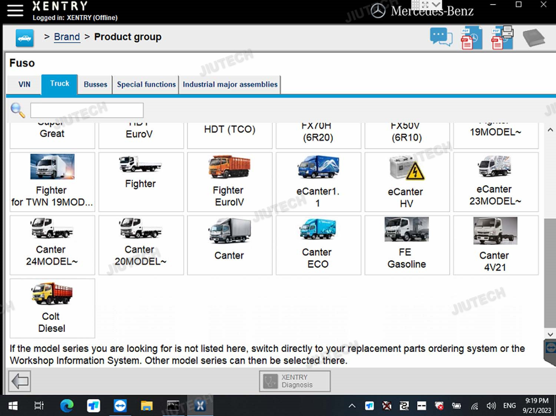Click the PDF document export icon
Viewport: 556px width, 416px height.
click(x=471, y=38)
